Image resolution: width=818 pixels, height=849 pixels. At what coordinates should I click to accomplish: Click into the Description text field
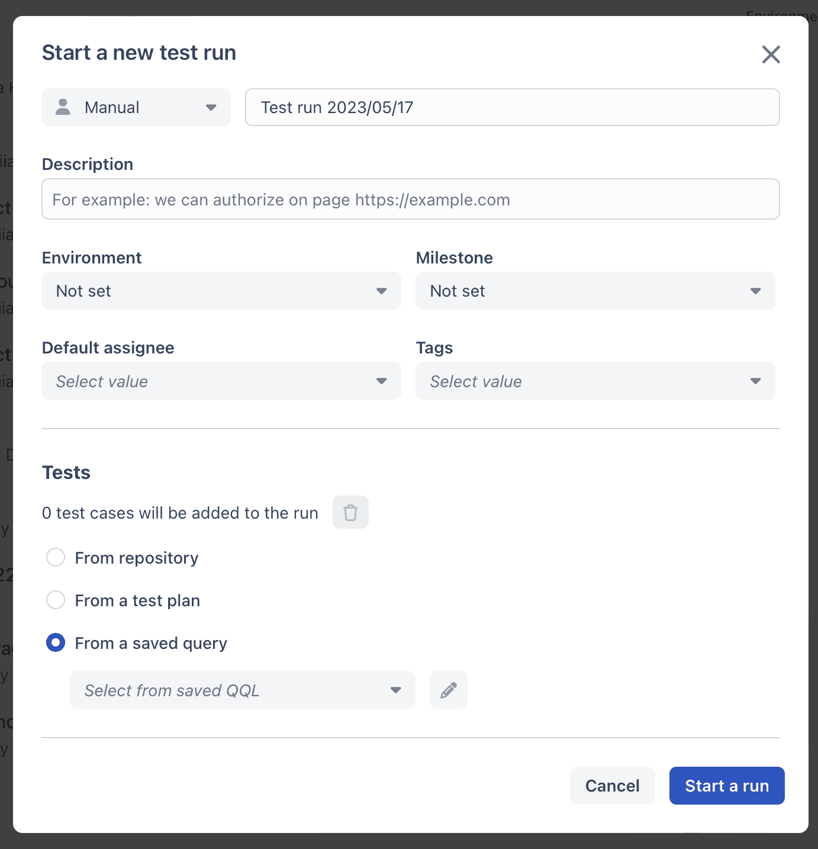pos(411,199)
